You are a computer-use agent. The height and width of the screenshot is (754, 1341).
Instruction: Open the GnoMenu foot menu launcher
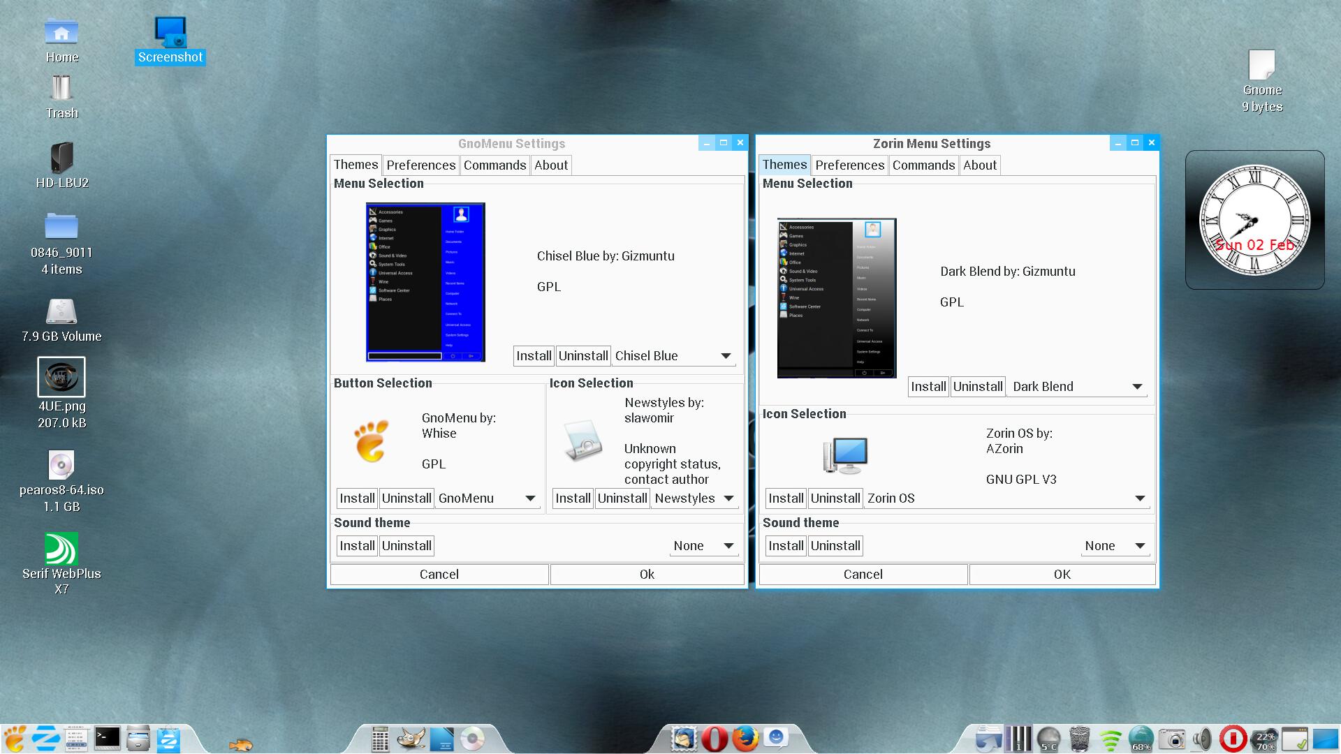click(14, 739)
